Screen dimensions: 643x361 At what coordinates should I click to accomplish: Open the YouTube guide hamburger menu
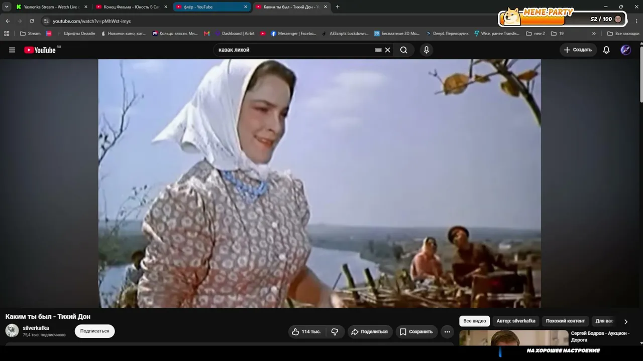coord(12,50)
